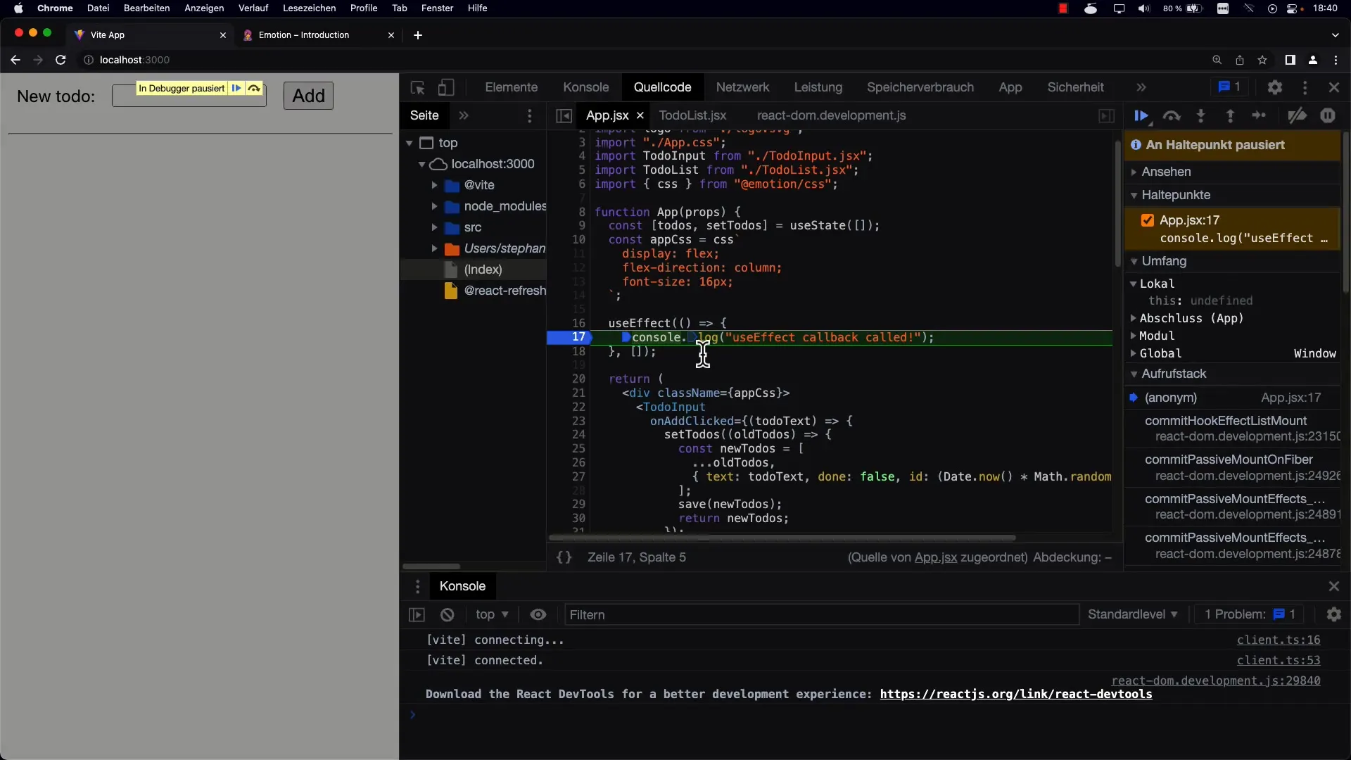Enable the Konsole filter input field
1351x760 pixels.
(821, 614)
